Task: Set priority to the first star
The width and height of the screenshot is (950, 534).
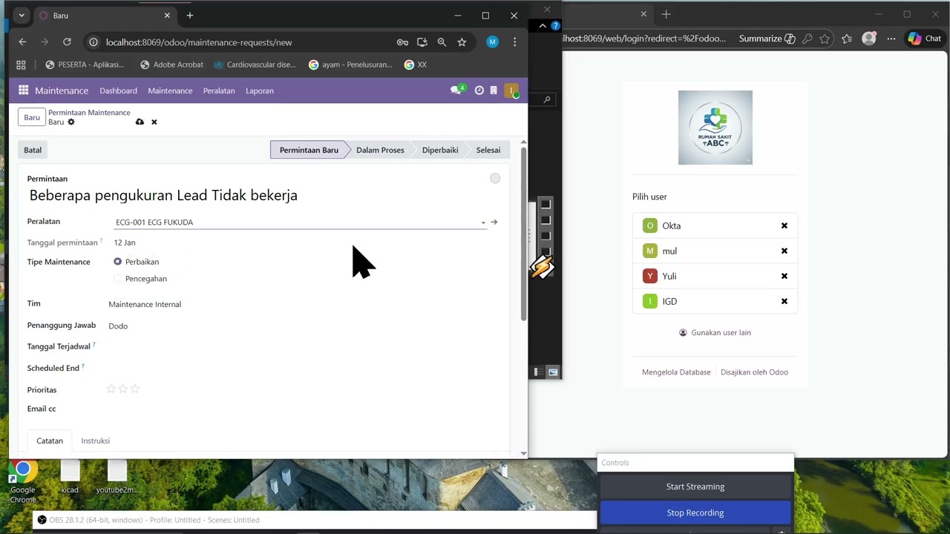Action: click(x=111, y=389)
